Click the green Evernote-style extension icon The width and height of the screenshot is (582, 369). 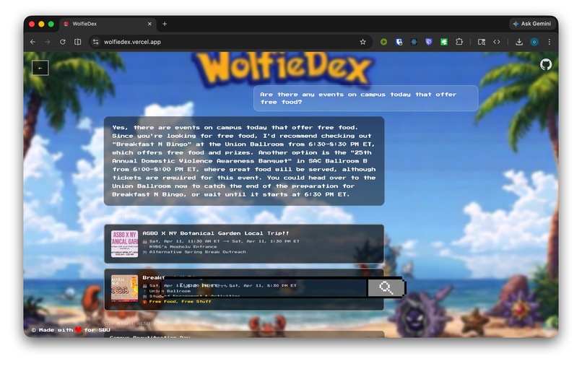444,42
